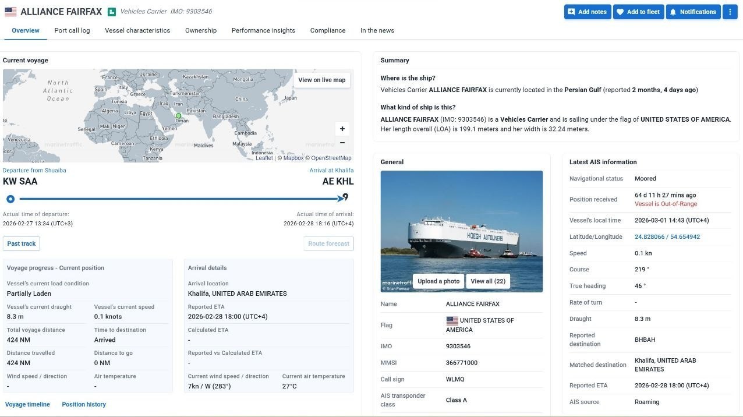This screenshot has width=743, height=417.
Task: Click the wind value '7kn / W (283°)'
Action: pyautogui.click(x=209, y=386)
